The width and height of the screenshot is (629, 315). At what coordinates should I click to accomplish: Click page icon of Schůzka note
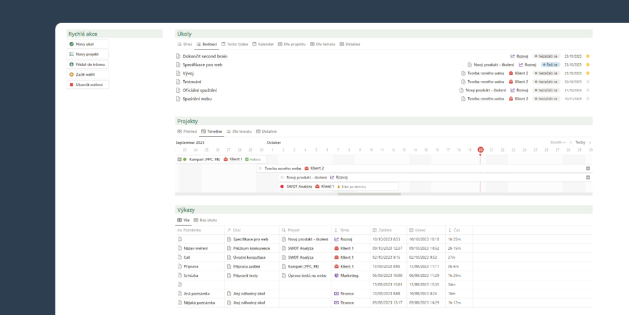pyautogui.click(x=180, y=276)
